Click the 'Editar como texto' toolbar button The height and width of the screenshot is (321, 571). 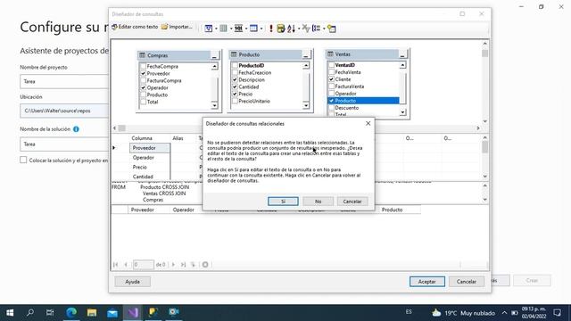tap(135, 27)
